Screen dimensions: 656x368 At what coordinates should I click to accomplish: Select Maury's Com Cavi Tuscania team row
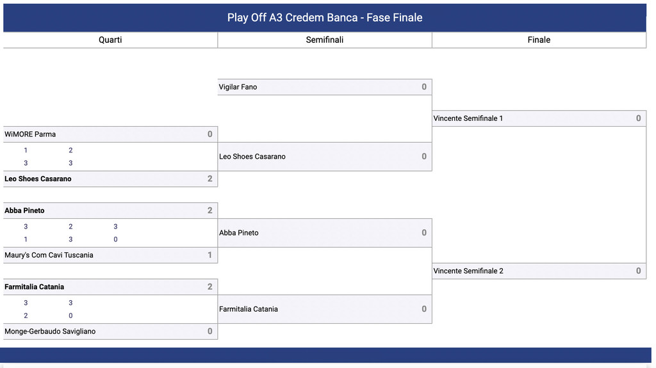pos(110,255)
